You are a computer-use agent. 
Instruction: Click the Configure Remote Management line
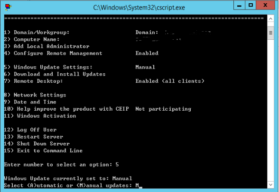coord(81,53)
